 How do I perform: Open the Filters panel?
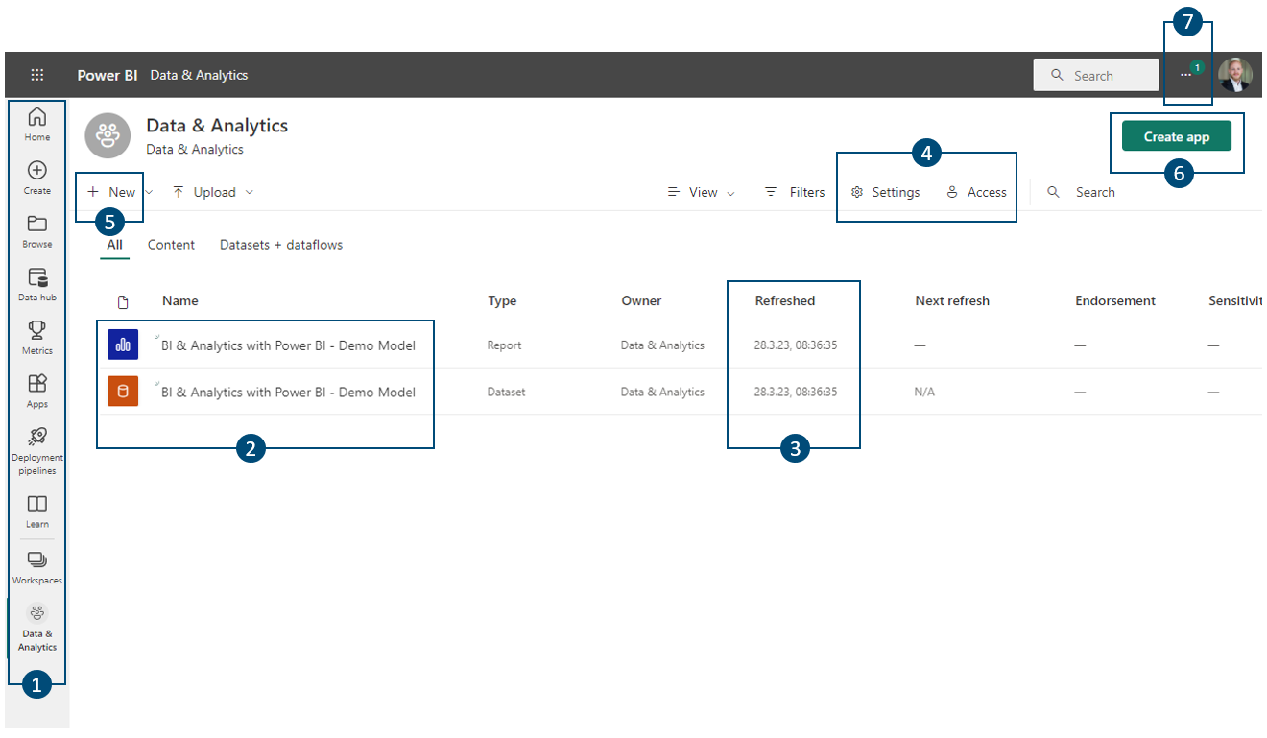794,192
